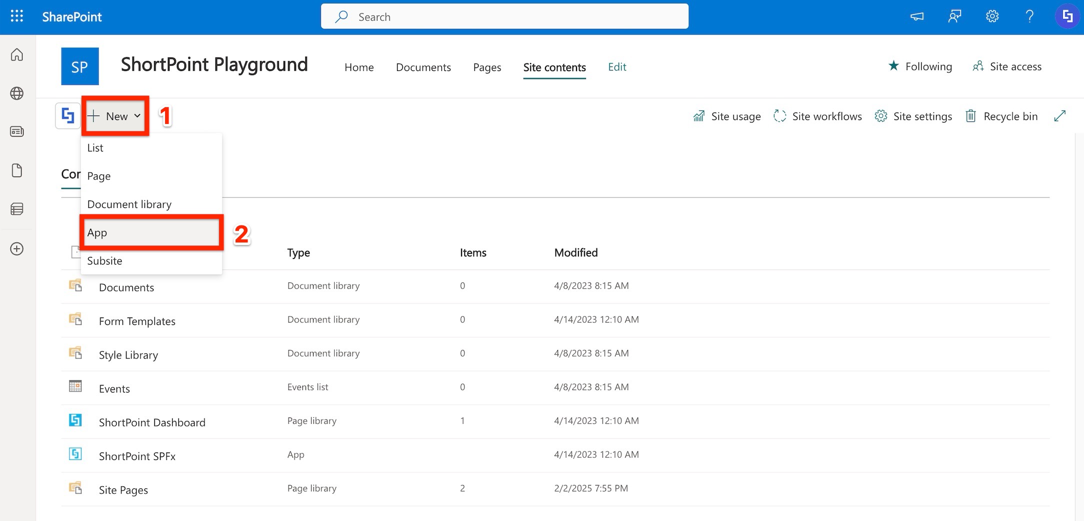
Task: Click the 'Page library' cell in ShortPoint Dashboard row
Action: point(311,420)
